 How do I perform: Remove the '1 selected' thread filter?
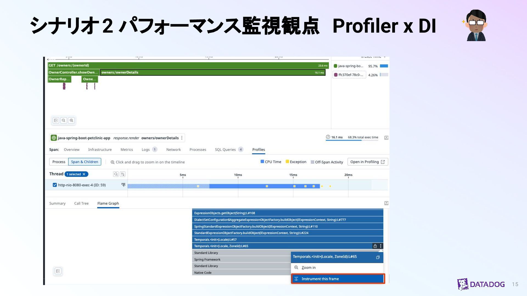84,174
